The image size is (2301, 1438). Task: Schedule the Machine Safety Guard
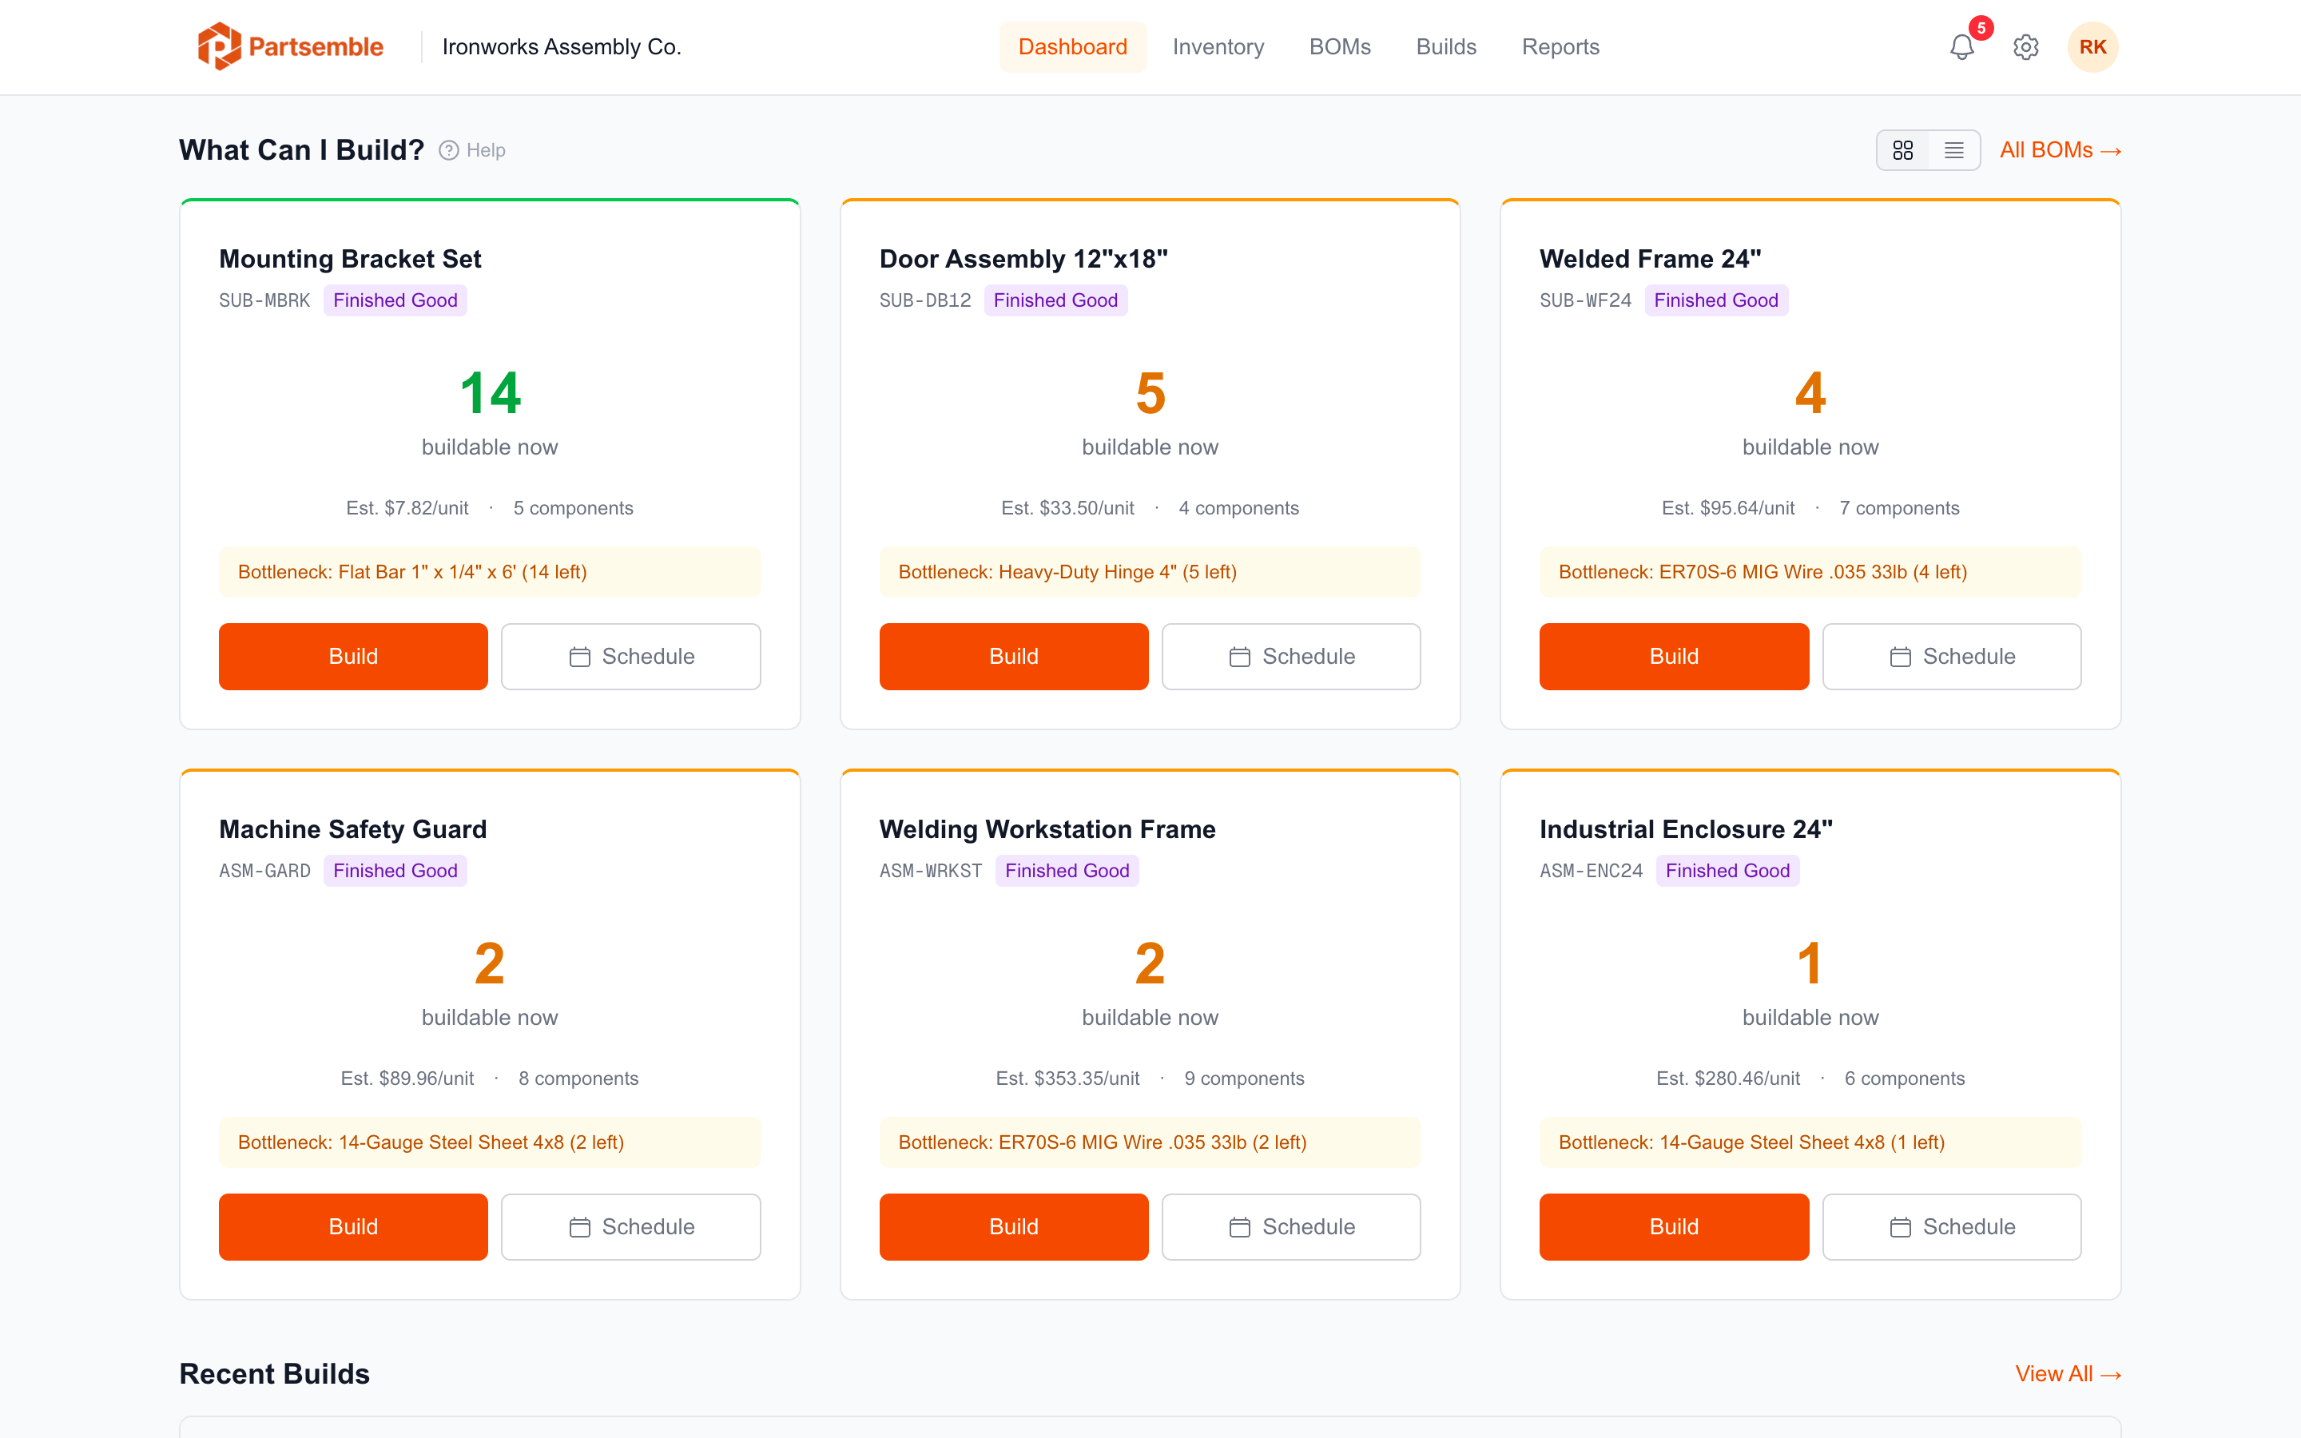[631, 1227]
